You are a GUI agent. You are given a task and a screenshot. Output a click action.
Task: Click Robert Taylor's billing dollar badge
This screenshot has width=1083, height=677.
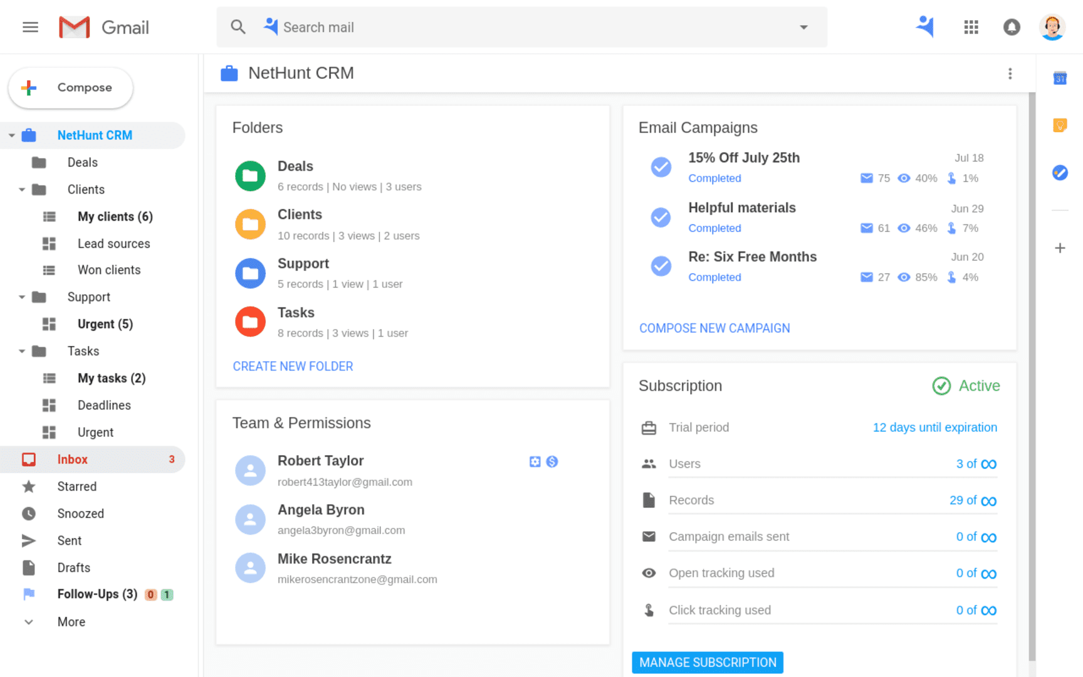pos(552,461)
